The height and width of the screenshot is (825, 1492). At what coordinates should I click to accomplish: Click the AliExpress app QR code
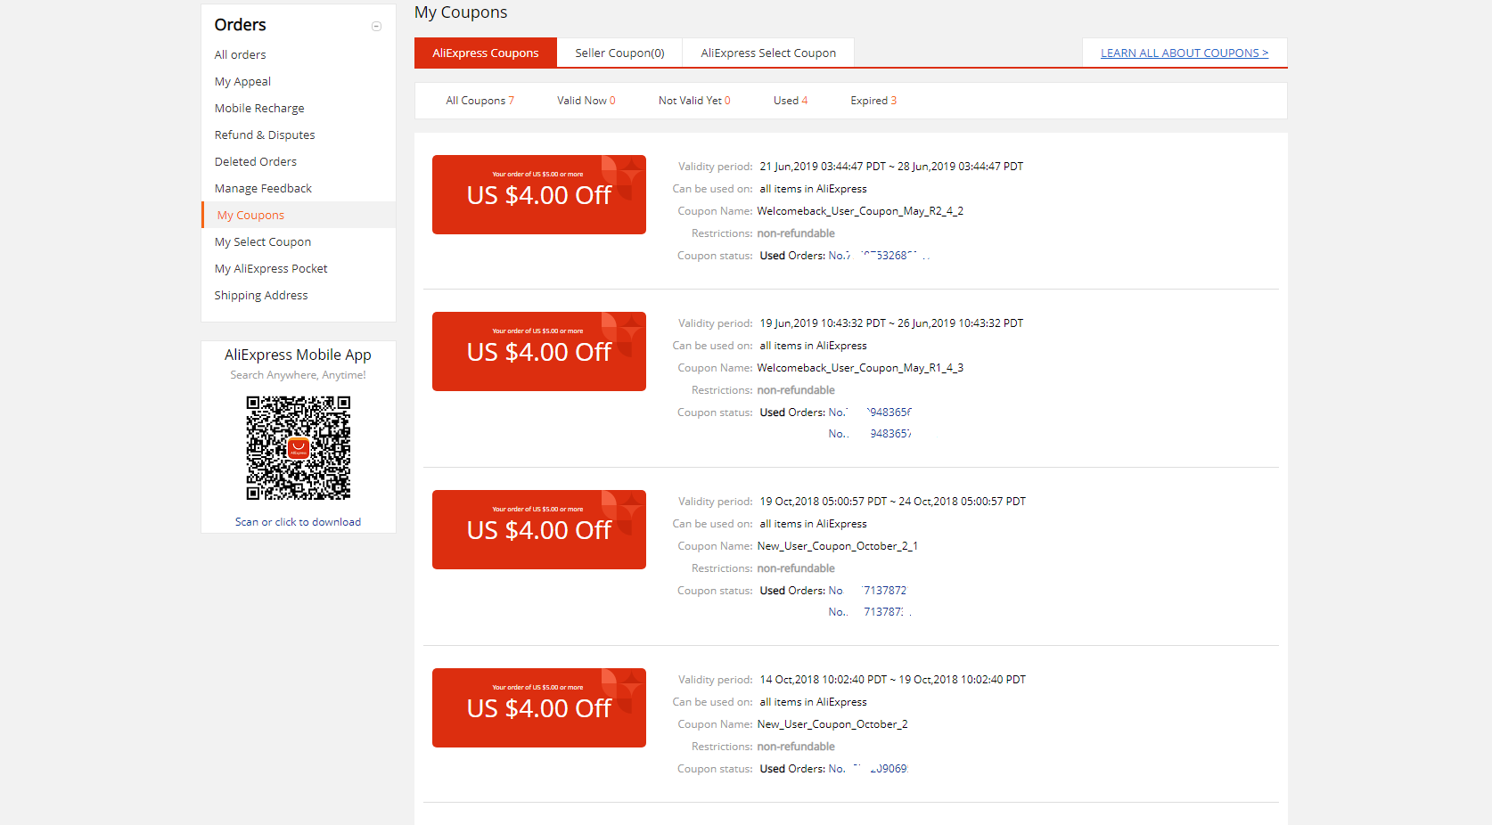click(299, 448)
